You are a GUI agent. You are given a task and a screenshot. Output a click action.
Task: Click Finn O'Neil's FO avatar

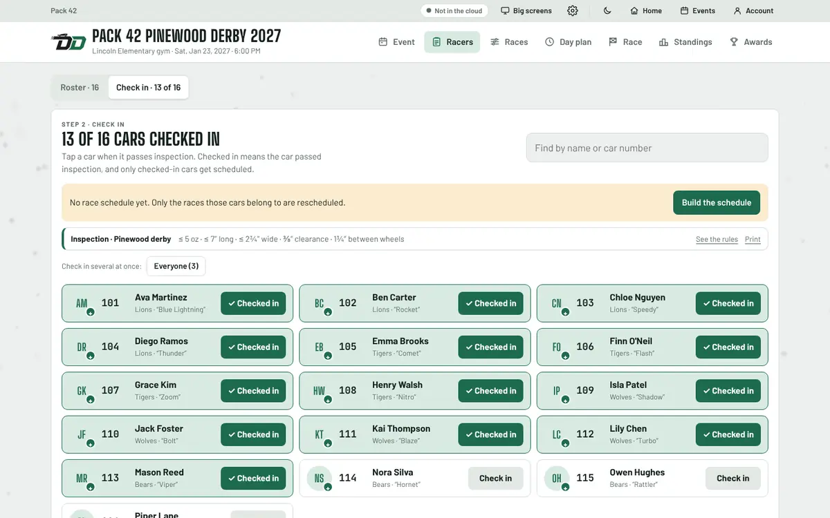[x=557, y=347]
